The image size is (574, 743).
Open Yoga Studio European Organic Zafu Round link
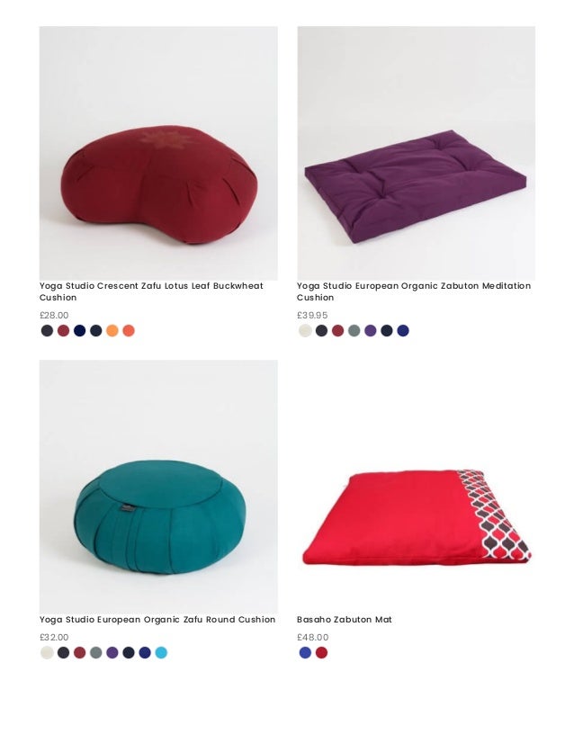[157, 620]
